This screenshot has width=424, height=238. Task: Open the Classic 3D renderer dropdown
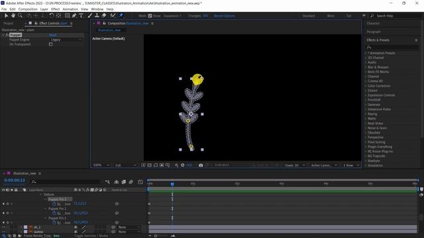click(x=294, y=165)
